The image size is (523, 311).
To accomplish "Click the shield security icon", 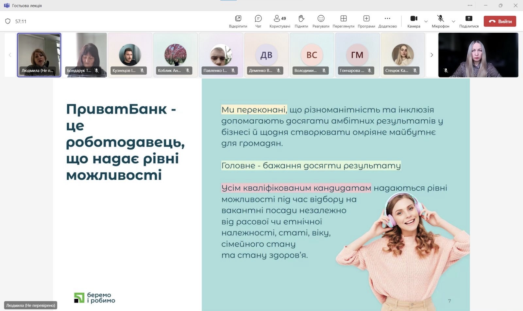I will [x=8, y=21].
